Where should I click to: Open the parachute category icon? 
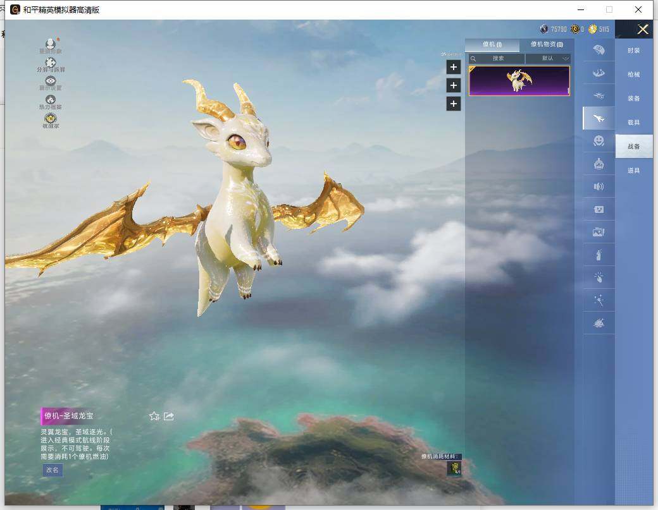click(x=599, y=49)
